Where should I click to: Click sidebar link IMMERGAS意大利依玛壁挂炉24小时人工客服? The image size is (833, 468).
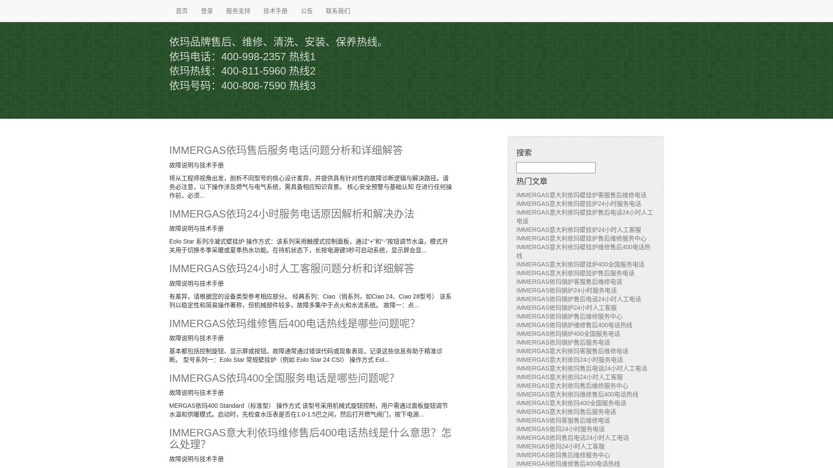579,230
